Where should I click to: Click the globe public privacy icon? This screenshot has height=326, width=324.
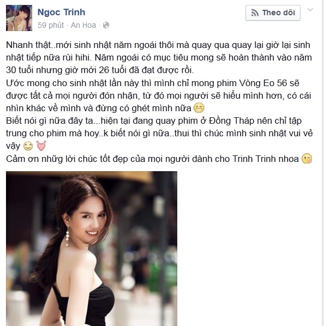(106, 26)
